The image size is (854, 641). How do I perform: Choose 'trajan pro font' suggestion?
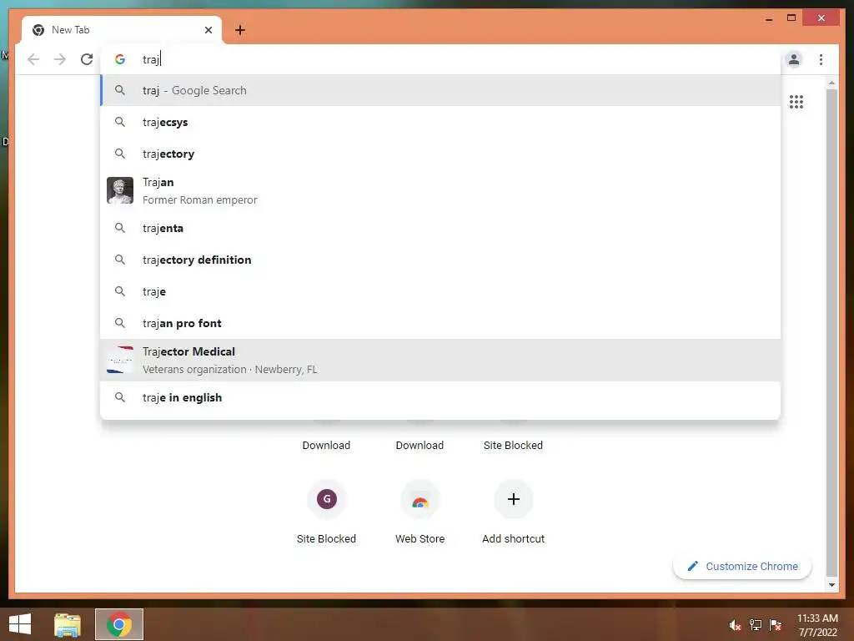(440, 323)
